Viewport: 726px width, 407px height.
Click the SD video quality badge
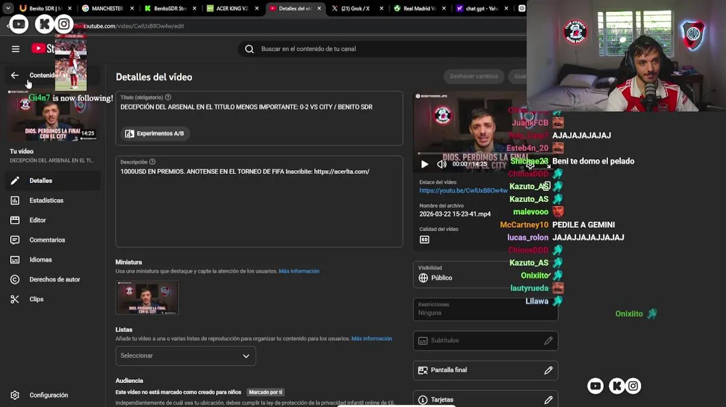click(x=424, y=240)
